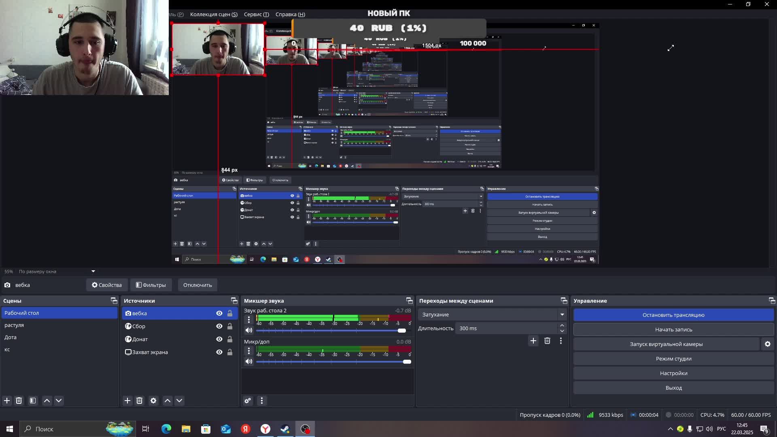Adjust the Микр/доп volume slider
This screenshot has width=777, height=437.
pos(407,362)
